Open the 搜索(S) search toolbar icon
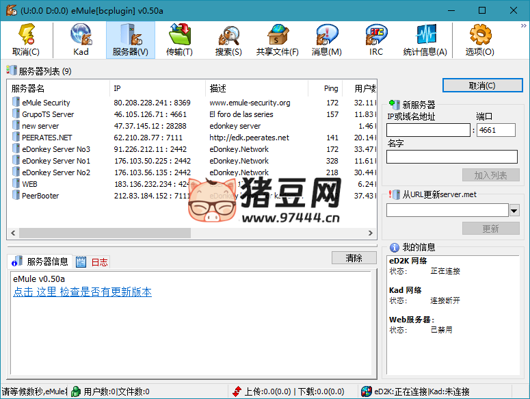The height and width of the screenshot is (399, 530). (x=228, y=35)
